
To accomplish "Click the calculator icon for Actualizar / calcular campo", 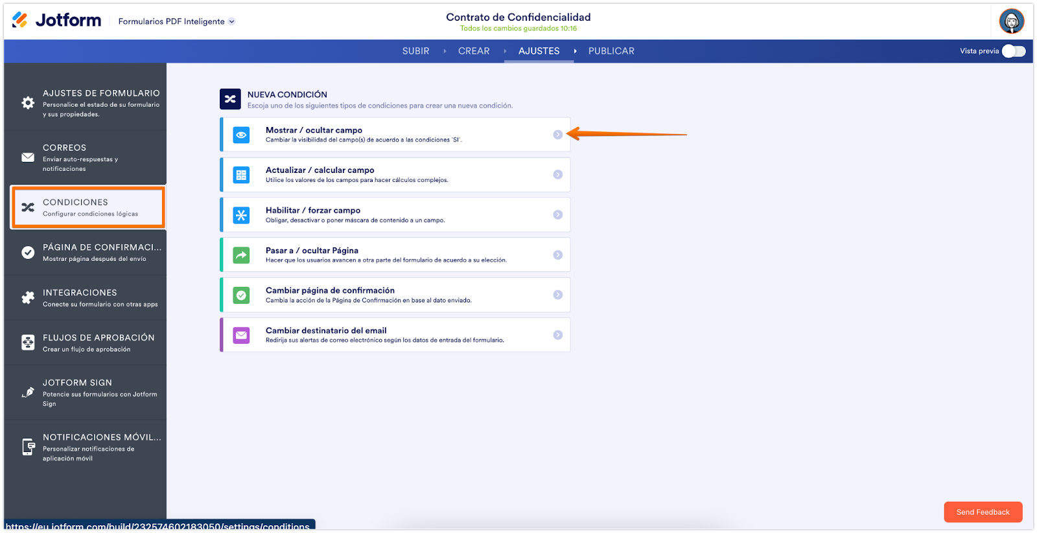I will point(241,175).
